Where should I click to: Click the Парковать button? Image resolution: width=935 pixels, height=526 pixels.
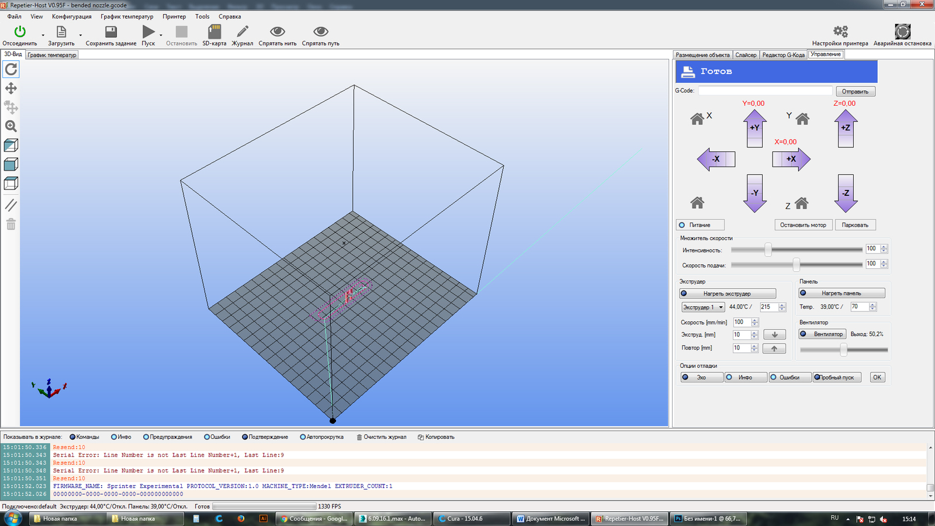pyautogui.click(x=855, y=225)
